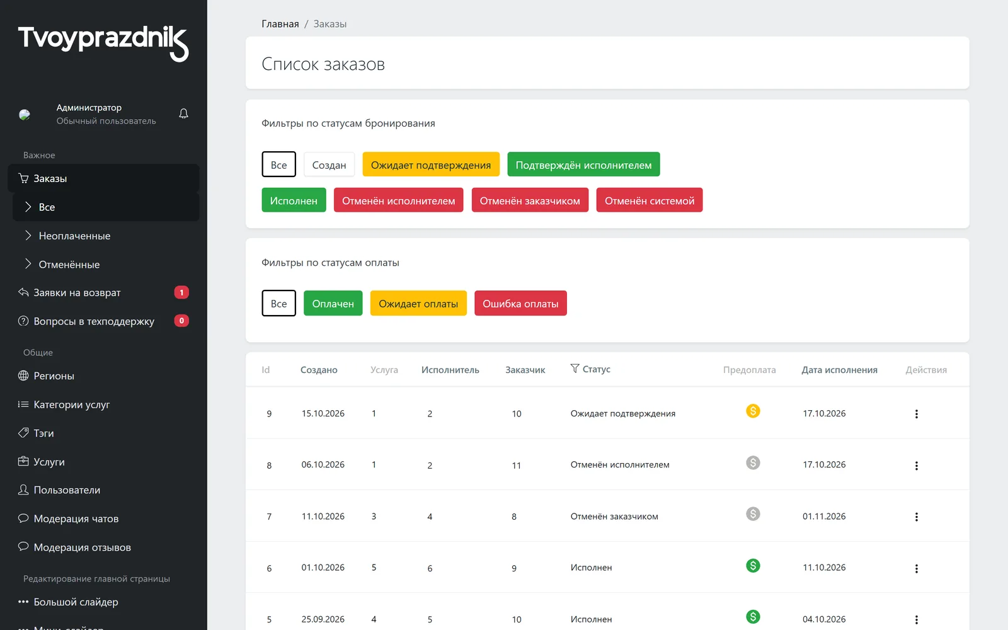
Task: Select Все payment status filter
Action: (x=278, y=303)
